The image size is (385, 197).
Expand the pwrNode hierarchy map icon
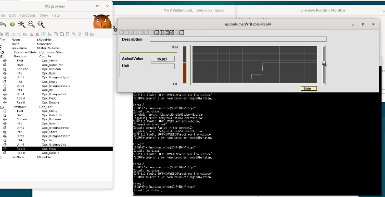coord(1,157)
